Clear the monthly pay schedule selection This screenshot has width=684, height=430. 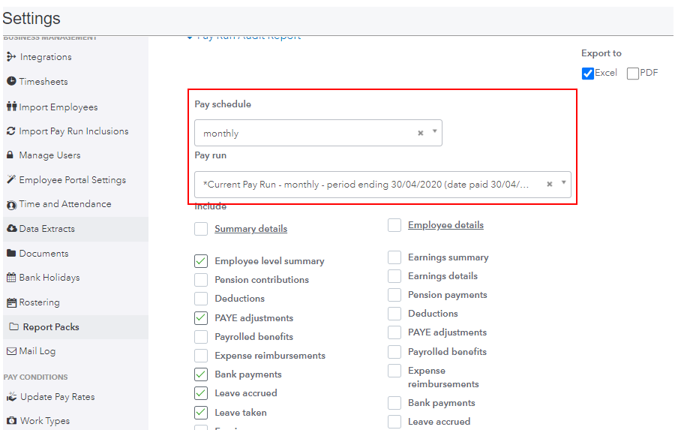(x=421, y=133)
